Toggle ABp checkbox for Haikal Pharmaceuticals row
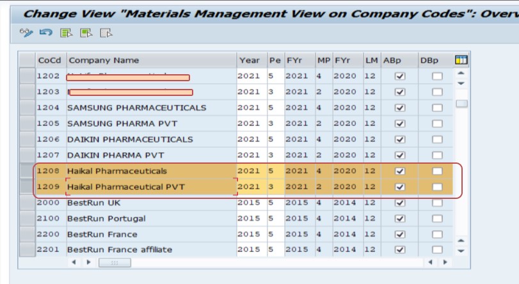This screenshot has width=519, height=284. click(400, 171)
